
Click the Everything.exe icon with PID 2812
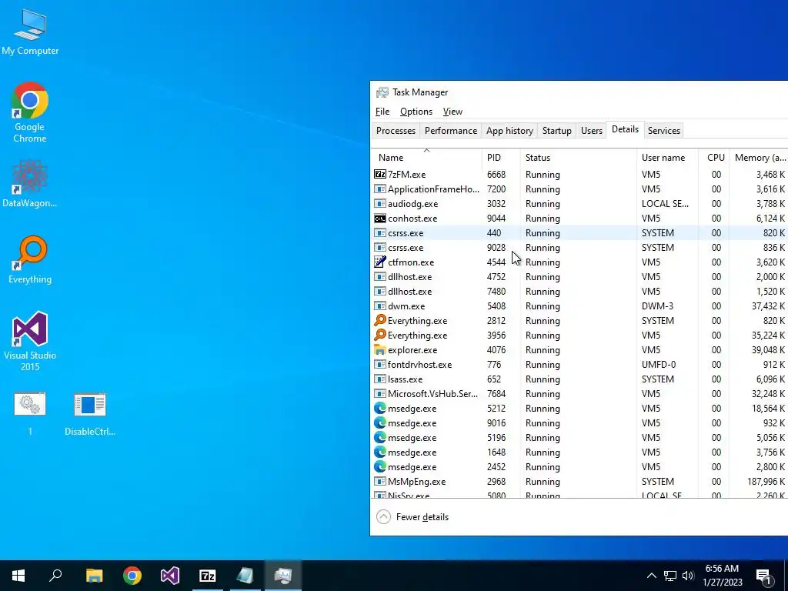(x=380, y=320)
